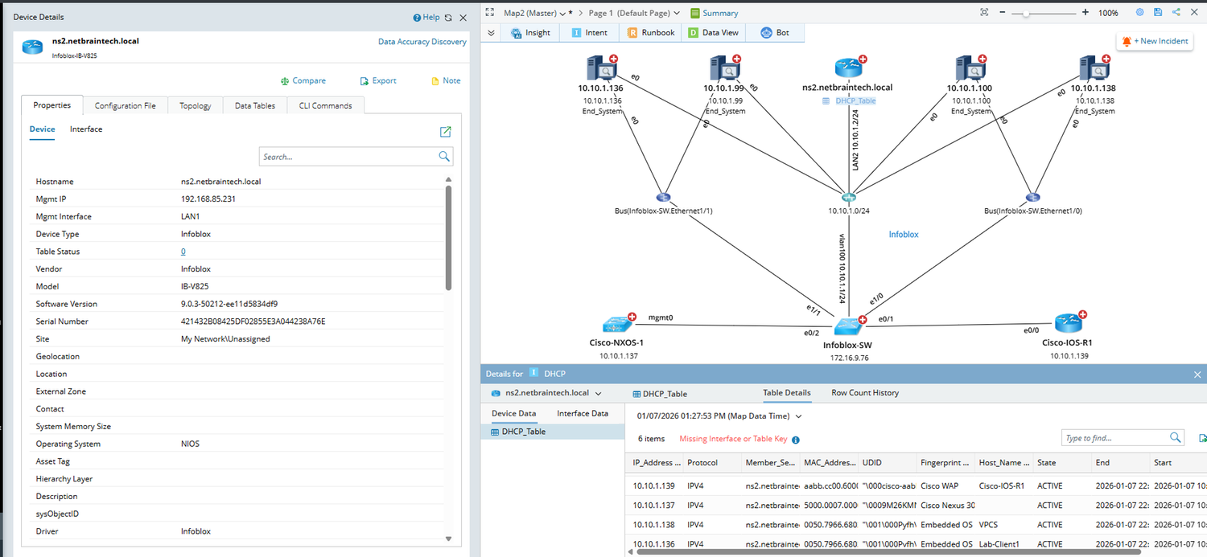Click info icon next to Missing Interface warning
Viewport: 1207px width, 557px height.
pyautogui.click(x=796, y=440)
